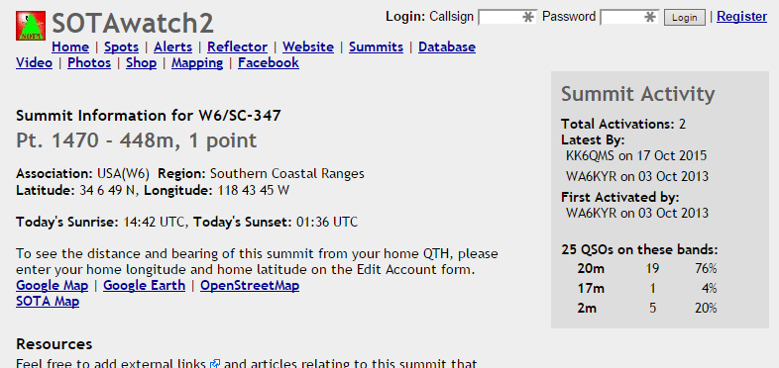The image size is (779, 368).
Task: Open the Summits navigation link
Action: [x=376, y=47]
